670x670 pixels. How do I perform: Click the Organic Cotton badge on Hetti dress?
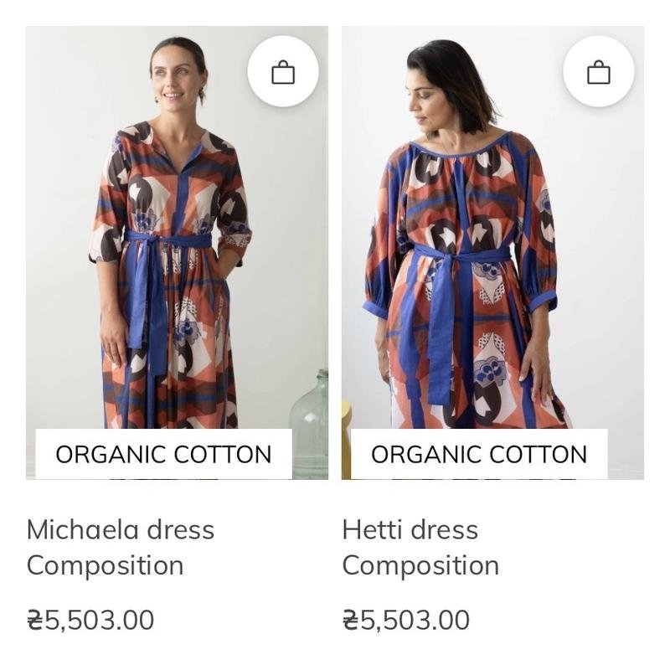pyautogui.click(x=479, y=454)
